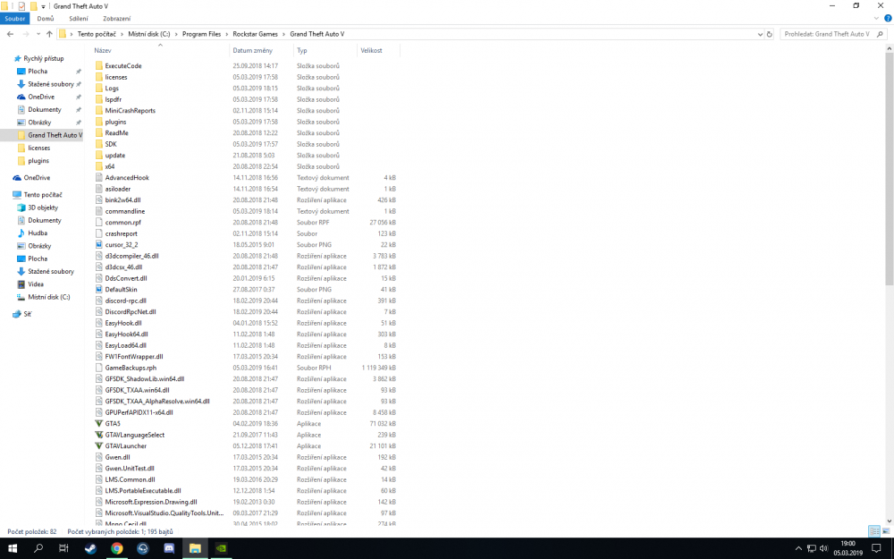894x559 pixels.
Task: Select the x64 folder icon
Action: click(x=98, y=166)
